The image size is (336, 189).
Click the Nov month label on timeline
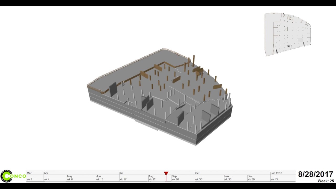tap(227, 176)
